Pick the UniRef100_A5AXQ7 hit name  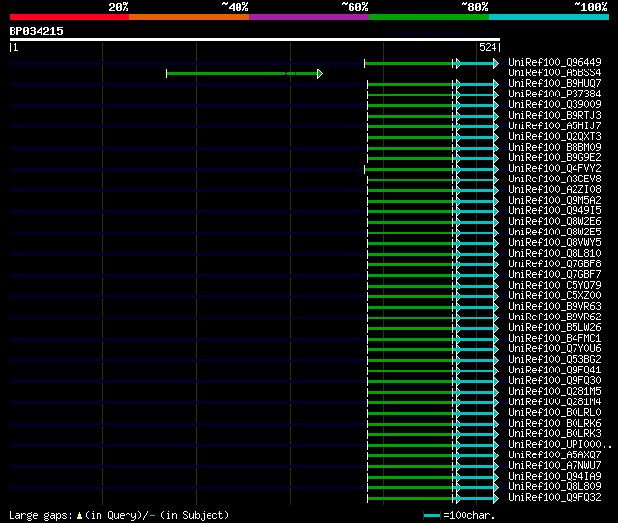[x=554, y=455]
